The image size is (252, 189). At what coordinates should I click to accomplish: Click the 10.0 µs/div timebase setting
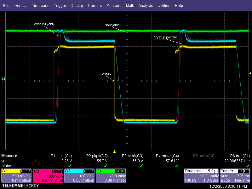209,176
